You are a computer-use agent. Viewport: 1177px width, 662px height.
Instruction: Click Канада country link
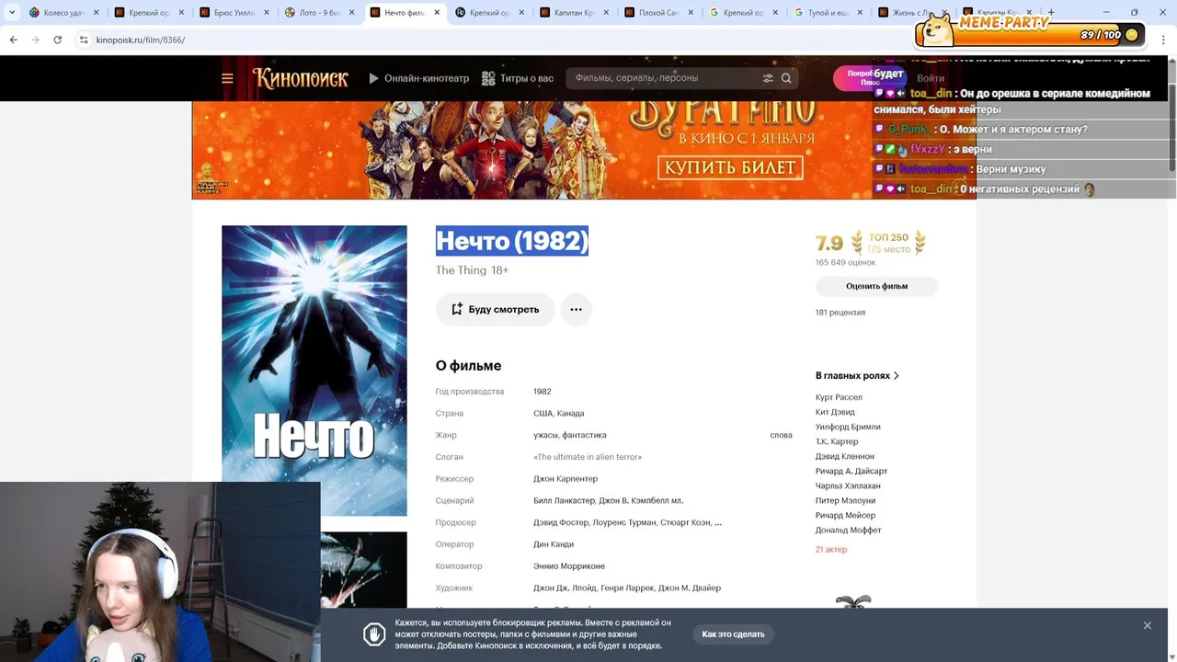click(x=570, y=414)
